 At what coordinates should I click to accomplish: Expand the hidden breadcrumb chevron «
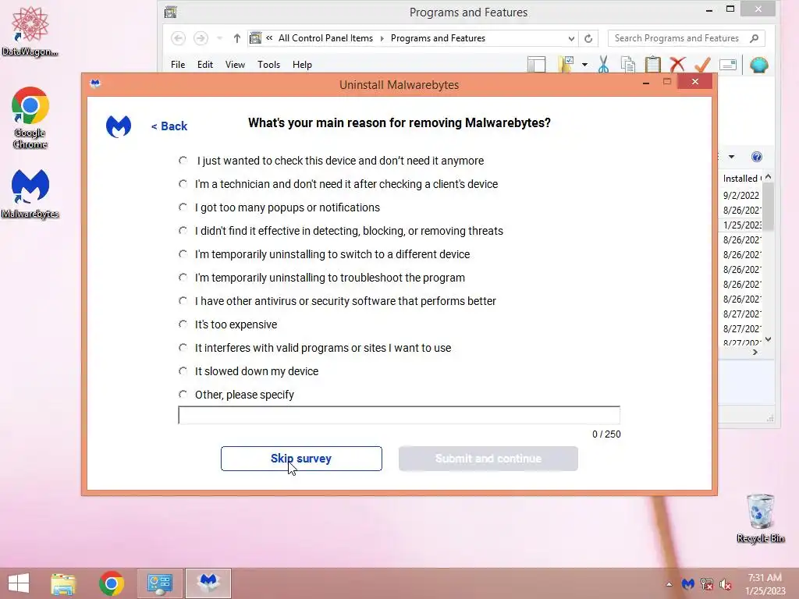tap(269, 37)
